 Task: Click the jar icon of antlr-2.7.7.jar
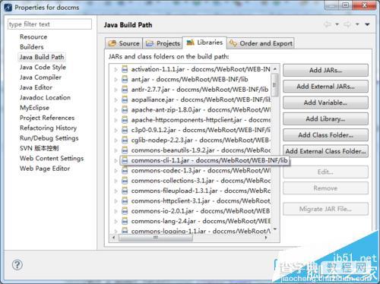click(125, 90)
